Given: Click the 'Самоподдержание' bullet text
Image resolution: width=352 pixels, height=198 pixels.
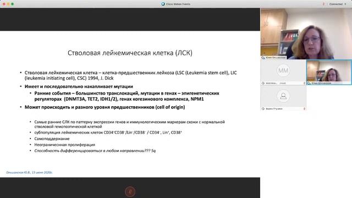Looking at the screenshot, I should [x=52, y=139].
